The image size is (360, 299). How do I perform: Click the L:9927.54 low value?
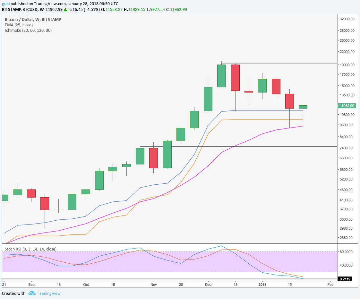click(x=156, y=9)
